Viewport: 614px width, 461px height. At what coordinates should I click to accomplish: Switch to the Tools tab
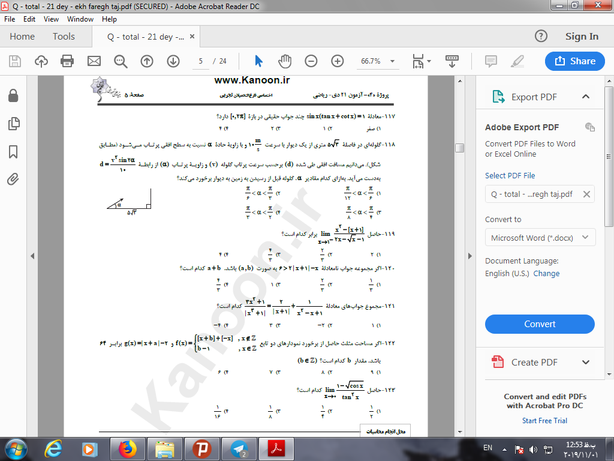64,37
